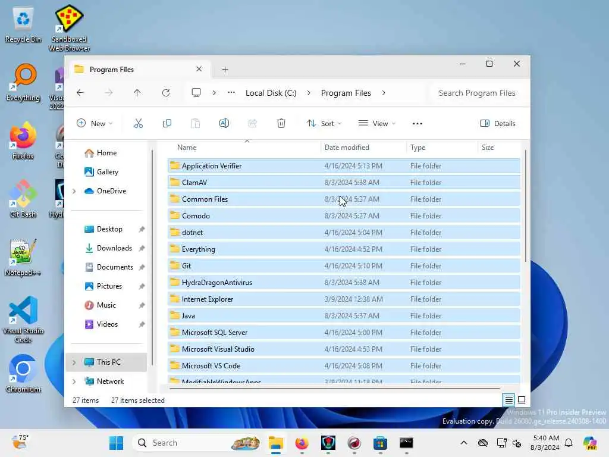The image size is (609, 457).
Task: Click terminal icon on taskbar
Action: coord(406,443)
